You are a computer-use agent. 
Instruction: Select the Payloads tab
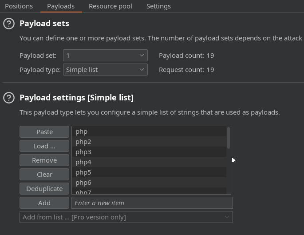pos(61,6)
